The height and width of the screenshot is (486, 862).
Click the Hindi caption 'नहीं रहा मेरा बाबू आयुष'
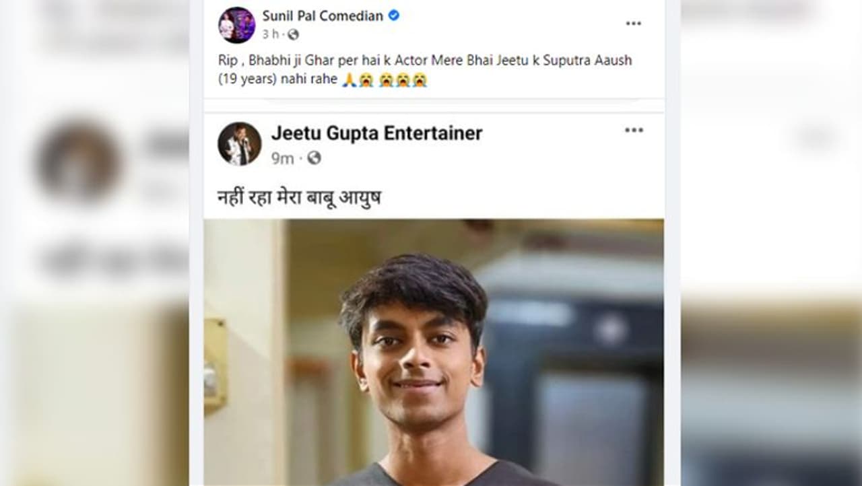tap(298, 199)
